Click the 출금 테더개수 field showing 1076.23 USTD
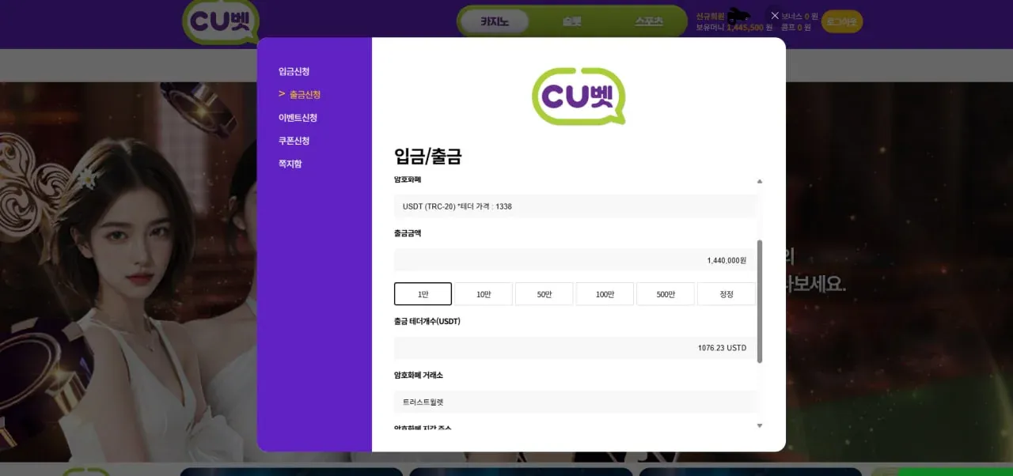1013x476 pixels. [575, 348]
